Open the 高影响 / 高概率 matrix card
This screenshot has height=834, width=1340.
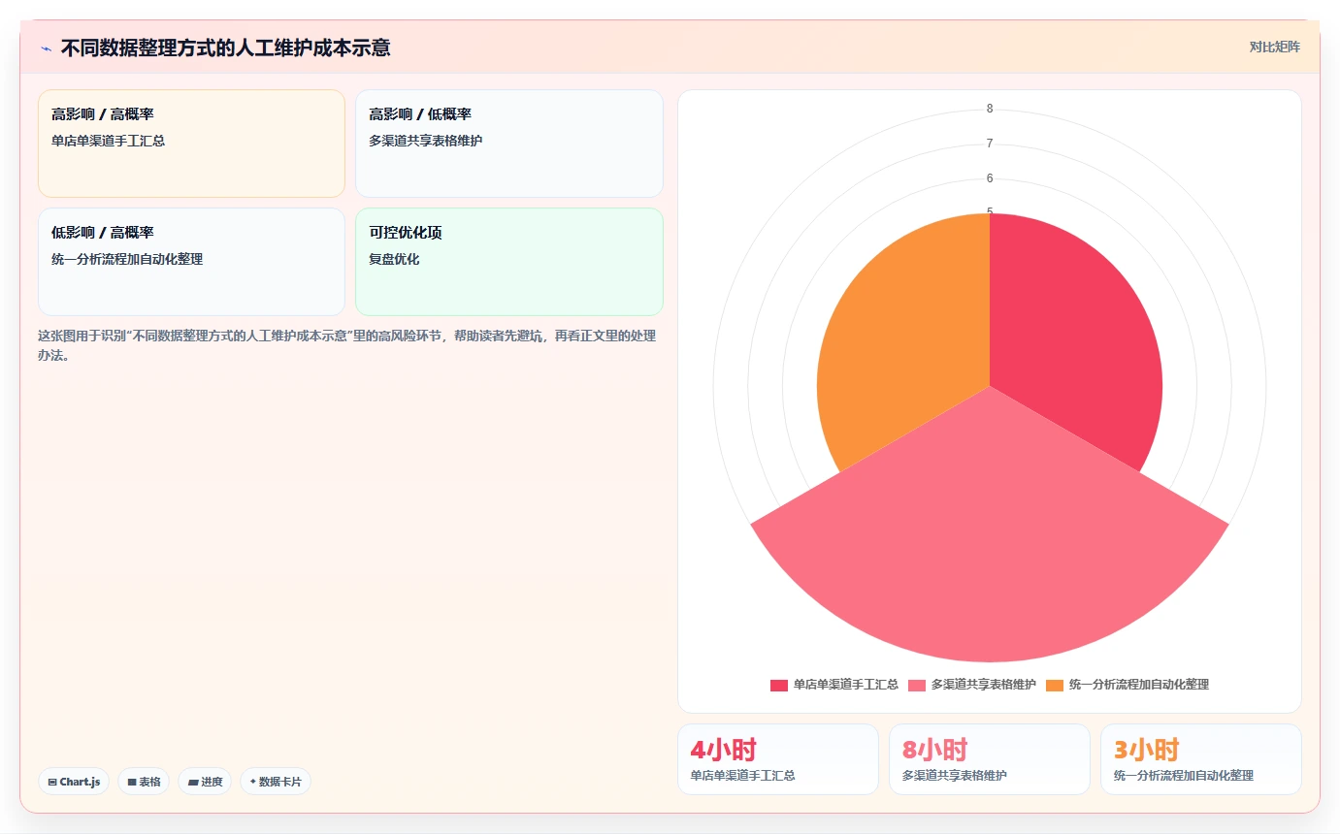pos(191,144)
